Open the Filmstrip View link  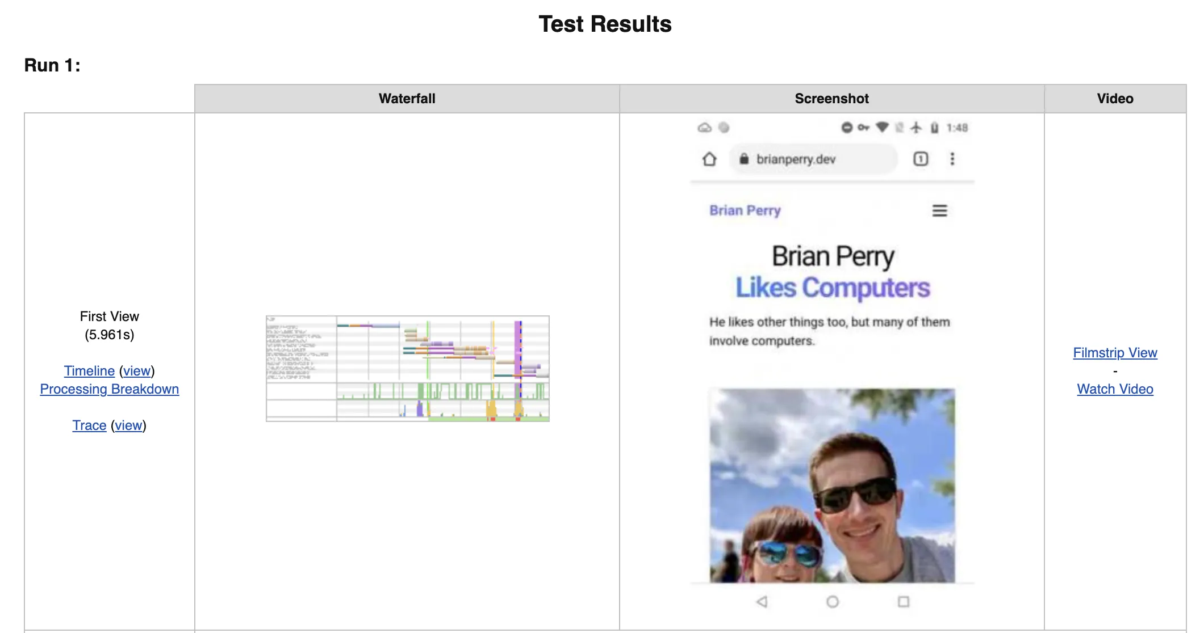coord(1114,353)
